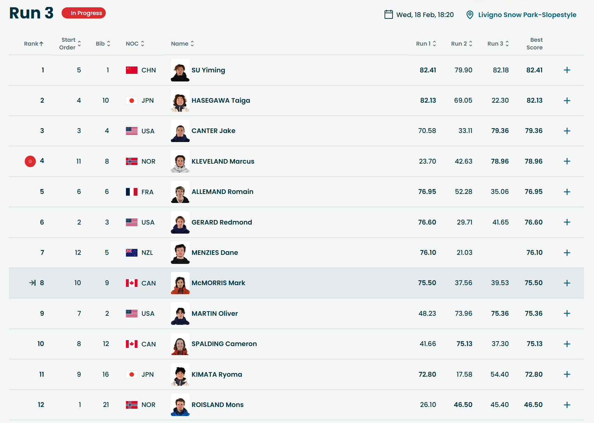Click the location pin icon
Viewport: 594px width, 423px height.
469,15
